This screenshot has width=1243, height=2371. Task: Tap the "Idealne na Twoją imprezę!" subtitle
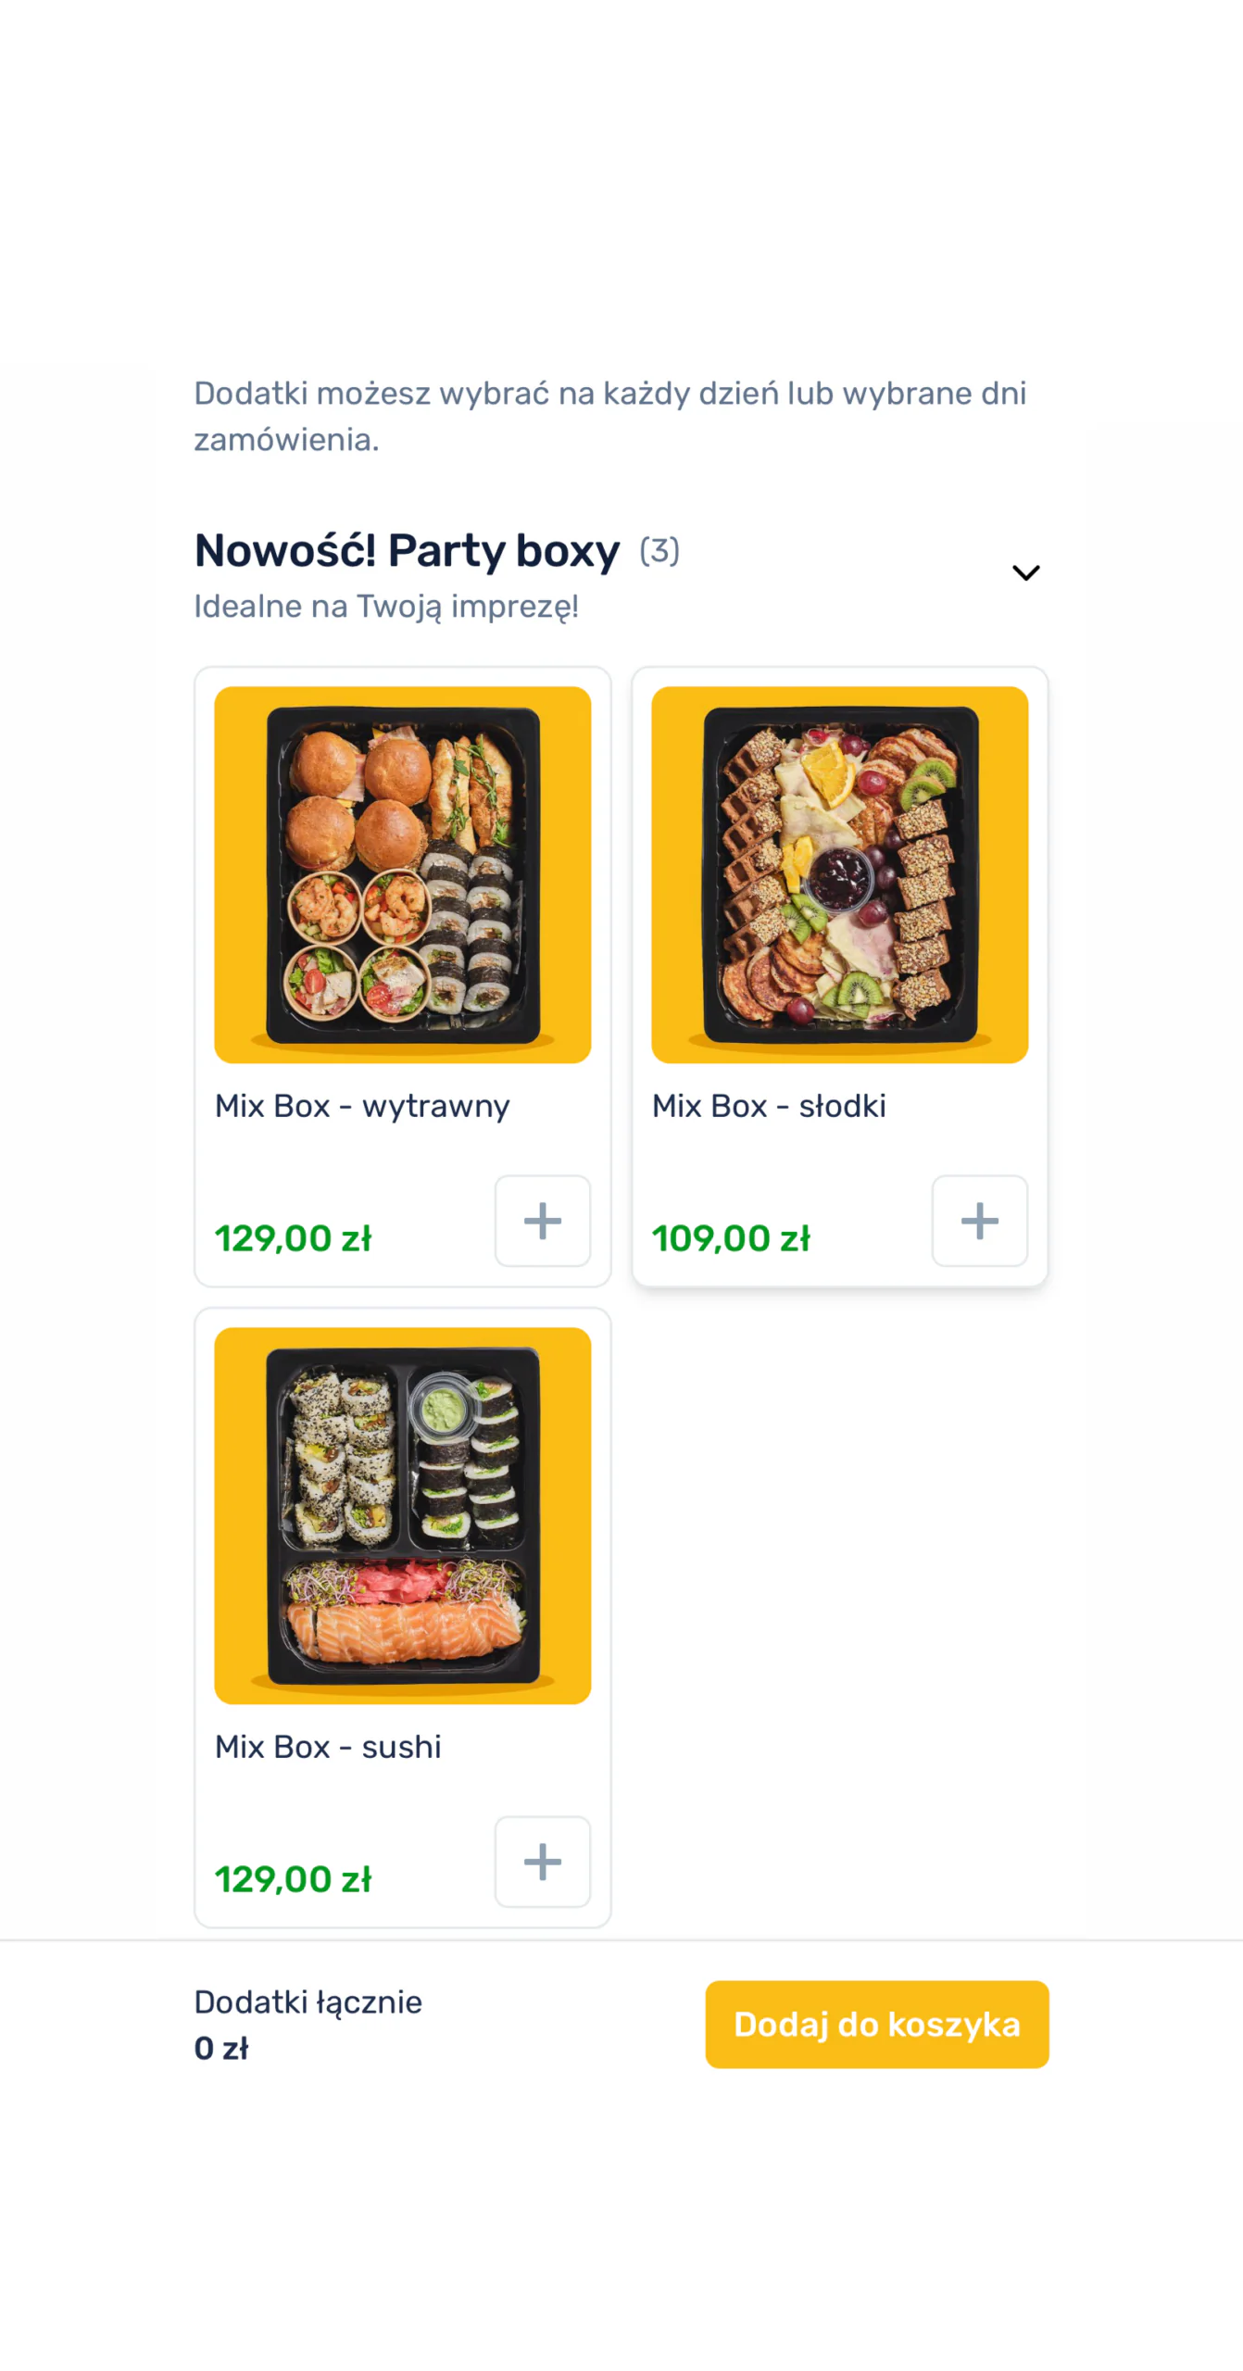(386, 606)
